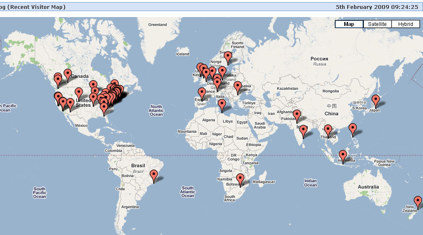Click the pin located in Thailand

328,130
